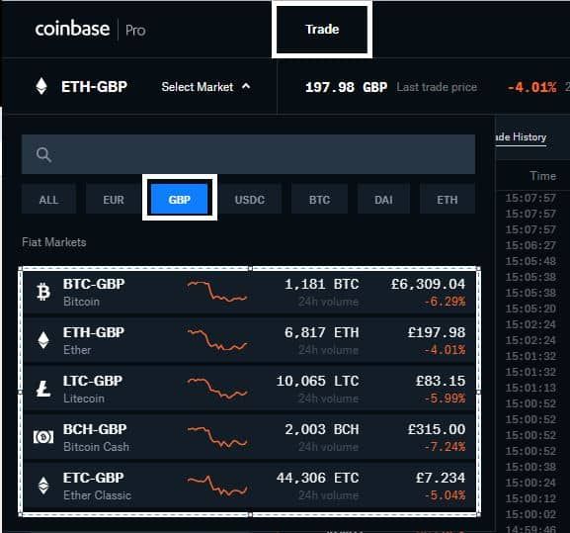The image size is (570, 533).
Task: Click the Ether Classic icon in the ETC-GBP row
Action: click(x=43, y=486)
